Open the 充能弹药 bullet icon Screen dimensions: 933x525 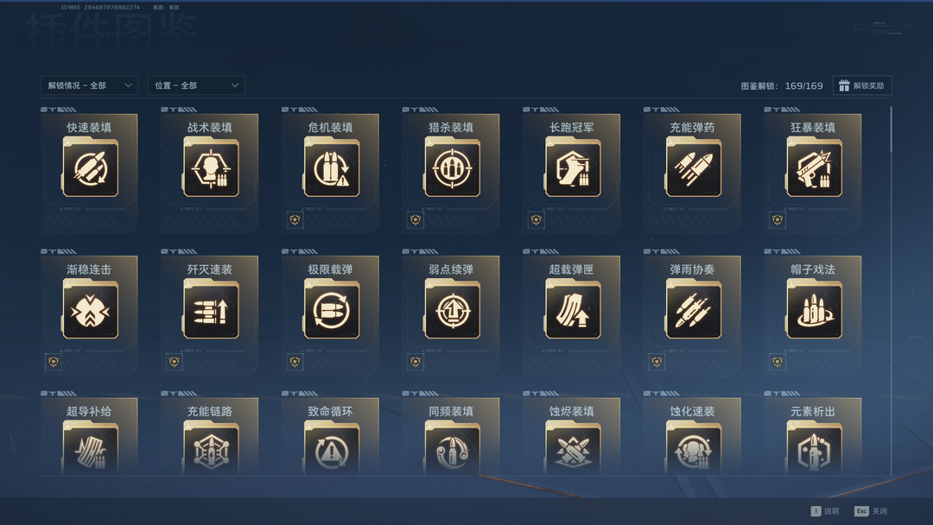(x=694, y=168)
